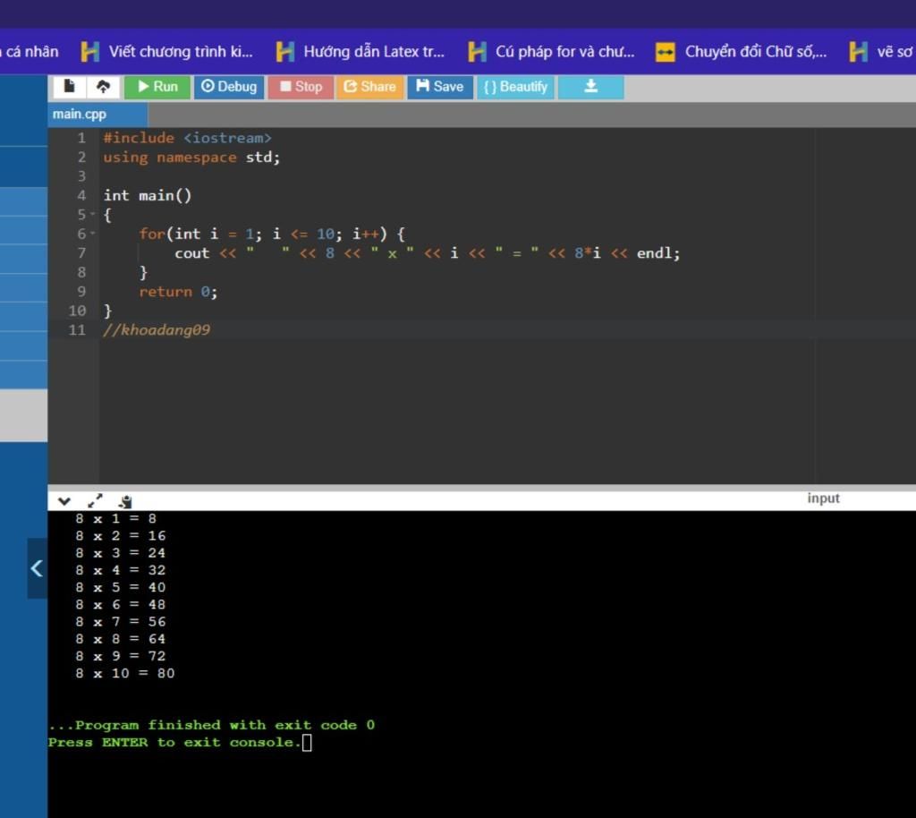Click the Upload File cloud icon
The width and height of the screenshot is (916, 818).
103,87
